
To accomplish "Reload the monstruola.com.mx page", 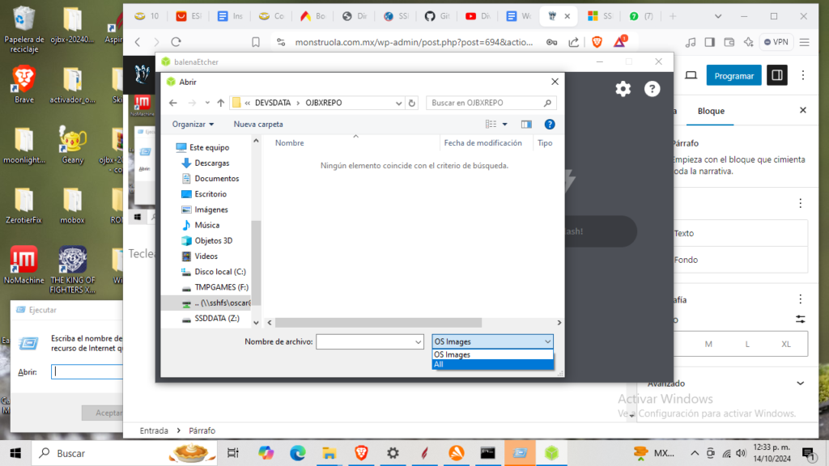I will 176,42.
